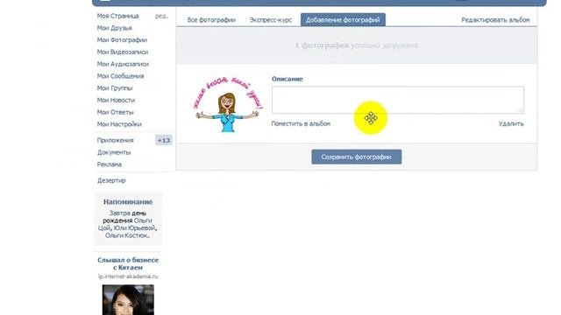Open Мои Видеозаписи in the sidebar
This screenshot has width=561, height=315.
pyautogui.click(x=123, y=52)
